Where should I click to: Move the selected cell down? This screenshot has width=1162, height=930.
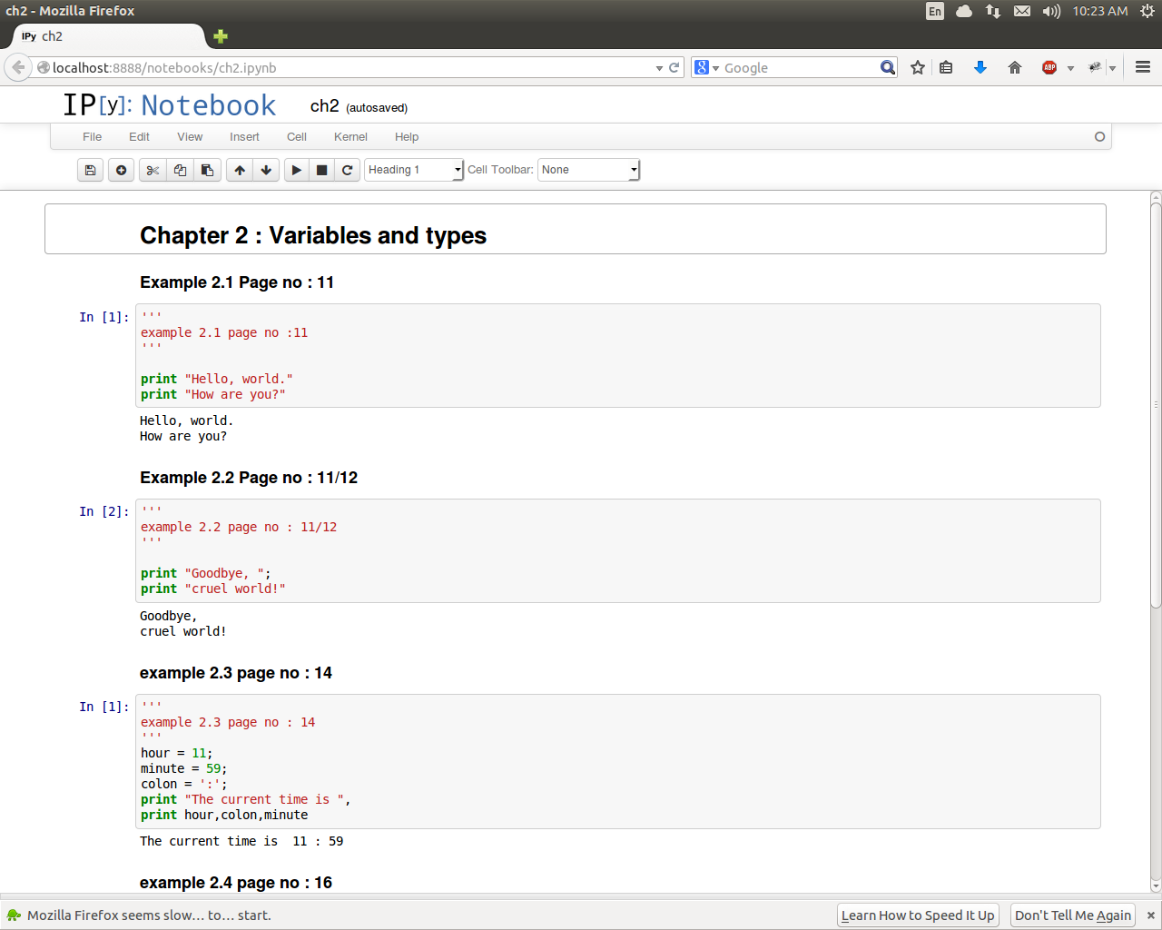[266, 170]
